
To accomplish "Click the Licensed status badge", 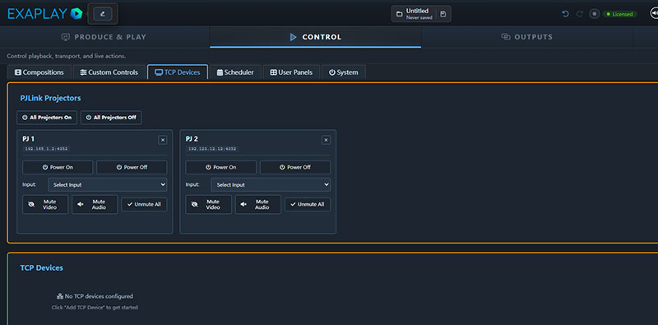I will [x=620, y=14].
